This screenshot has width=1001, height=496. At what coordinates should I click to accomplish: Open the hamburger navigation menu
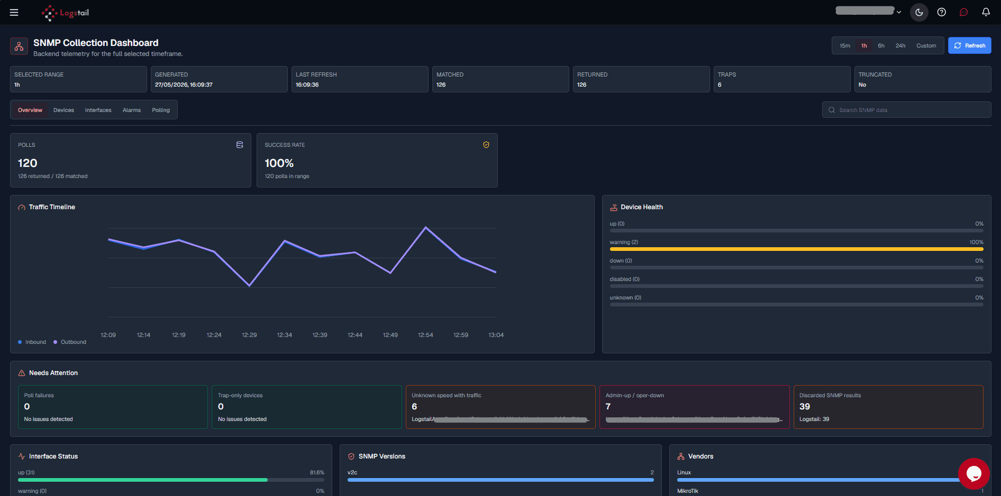pos(14,12)
